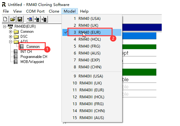Image resolution: width=180 pixels, height=126 pixels.
Task: Click the Open file folder toolbar icon
Action: (13, 19)
